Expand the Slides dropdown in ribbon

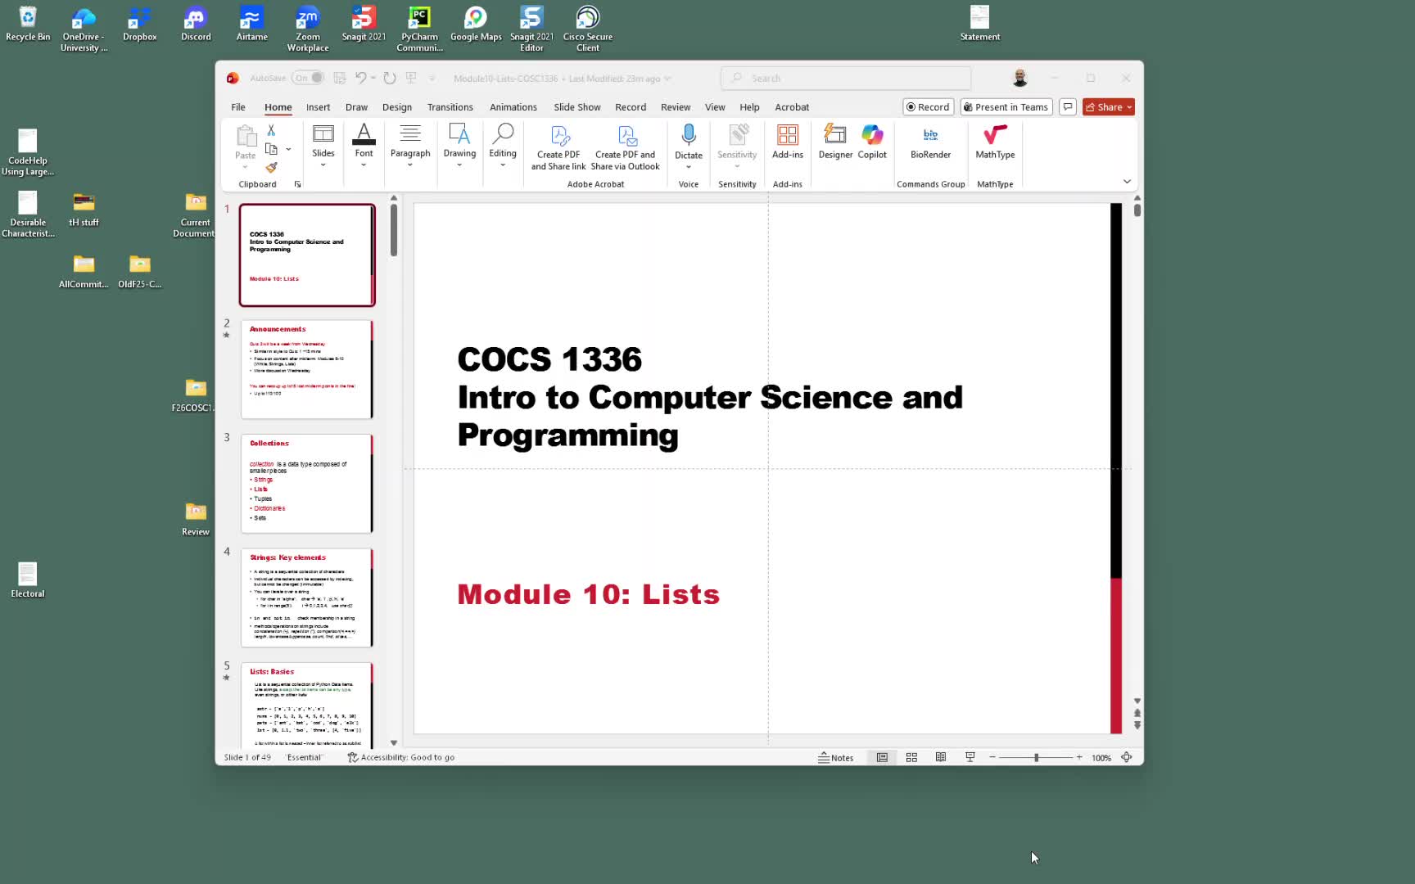pos(323,147)
